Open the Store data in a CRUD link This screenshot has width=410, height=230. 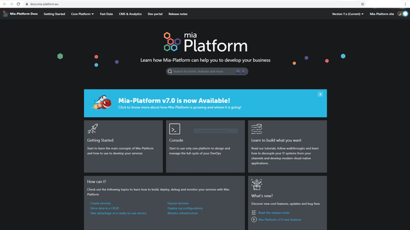(x=104, y=208)
